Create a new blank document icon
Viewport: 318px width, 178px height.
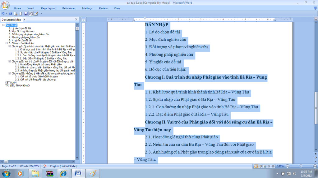click(21, 14)
